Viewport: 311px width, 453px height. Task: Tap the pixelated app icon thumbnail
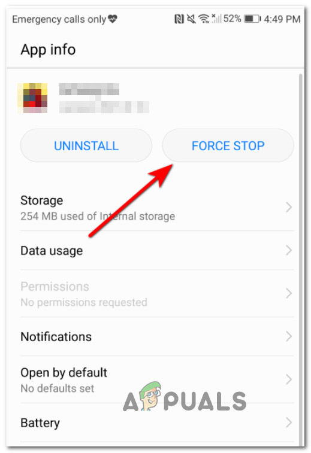[32, 98]
